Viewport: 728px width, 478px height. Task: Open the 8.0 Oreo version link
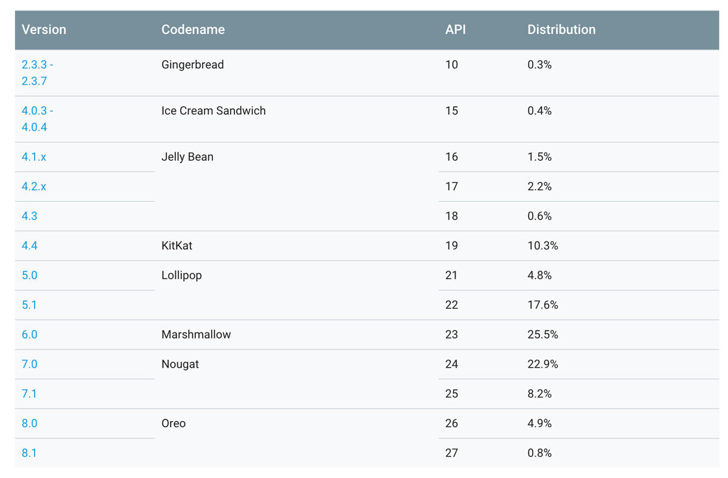point(29,423)
